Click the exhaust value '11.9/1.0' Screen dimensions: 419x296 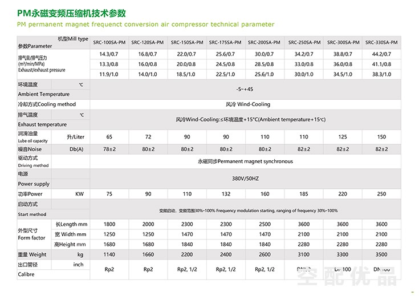tap(109, 74)
